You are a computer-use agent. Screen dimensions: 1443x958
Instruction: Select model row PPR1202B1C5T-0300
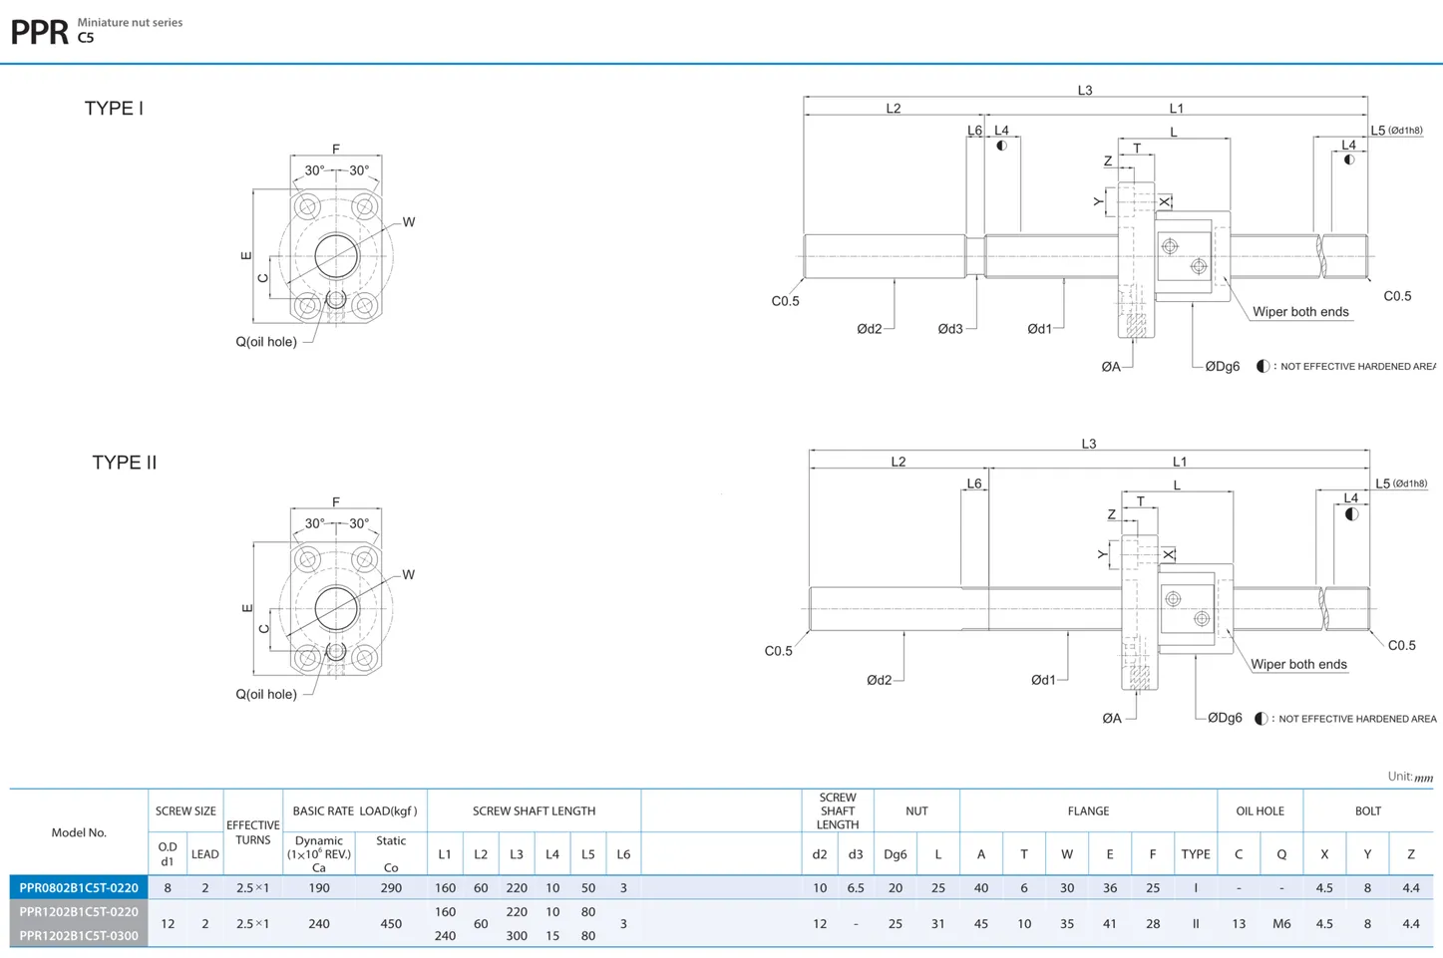(79, 936)
